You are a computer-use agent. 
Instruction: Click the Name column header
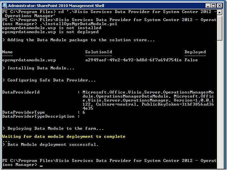pyautogui.click(x=7, y=52)
